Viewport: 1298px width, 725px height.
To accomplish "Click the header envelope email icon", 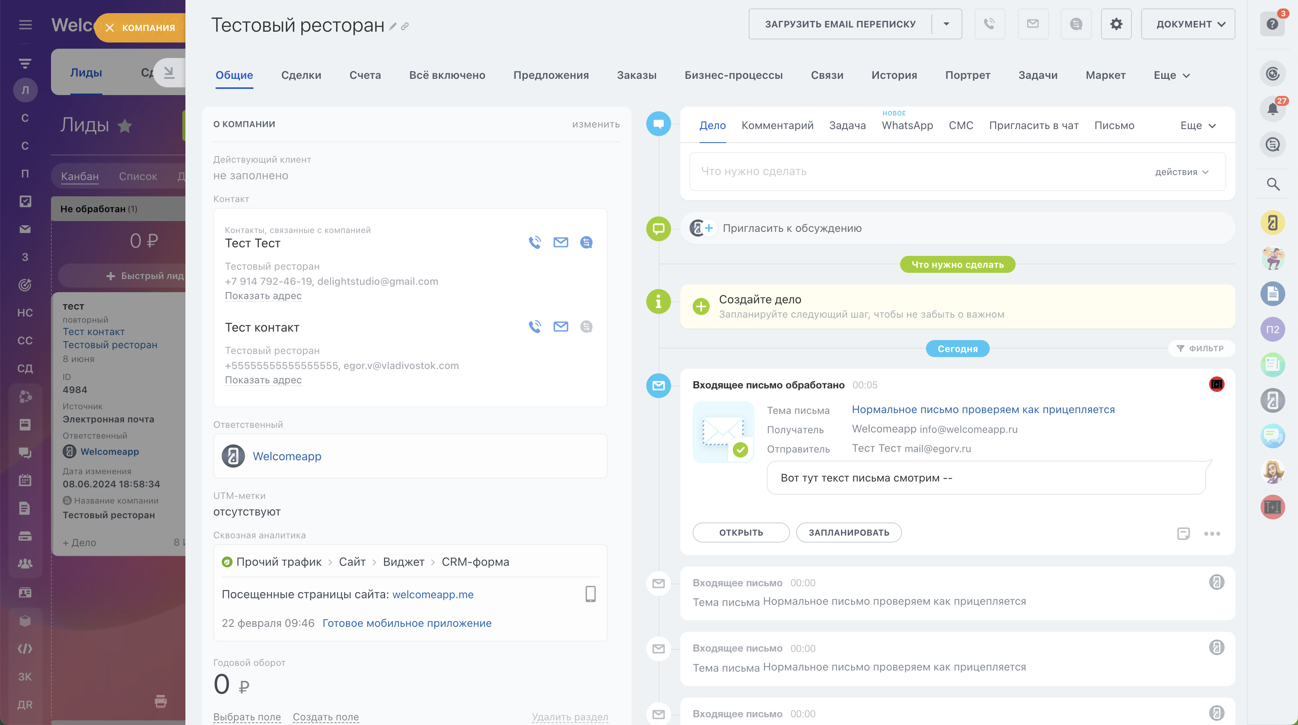I will (x=1033, y=24).
